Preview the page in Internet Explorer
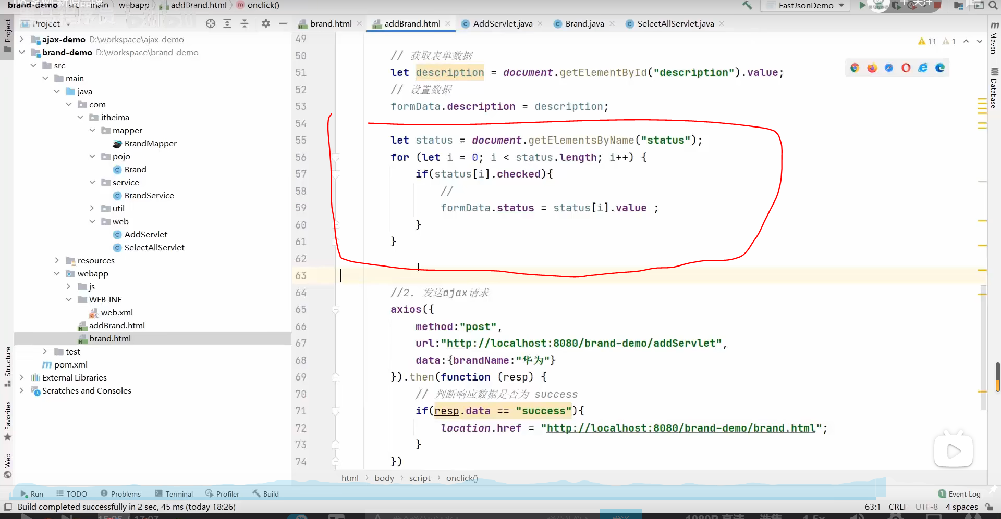Image resolution: width=1001 pixels, height=519 pixels. pos(923,68)
